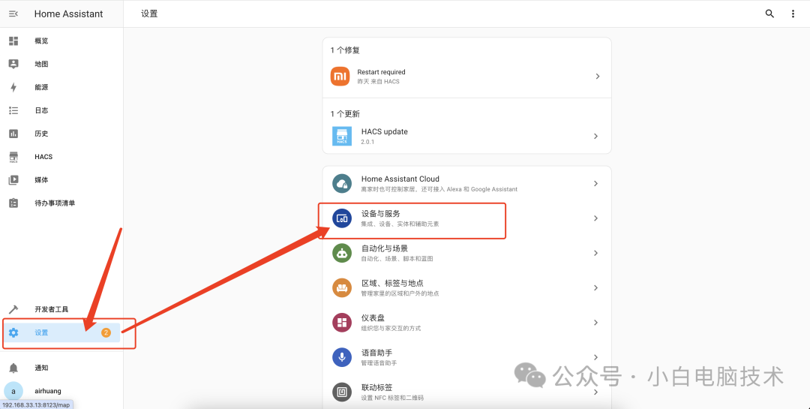Image resolution: width=810 pixels, height=409 pixels.
Task: Click the orange 2 badge on 设置
Action: [x=106, y=333]
